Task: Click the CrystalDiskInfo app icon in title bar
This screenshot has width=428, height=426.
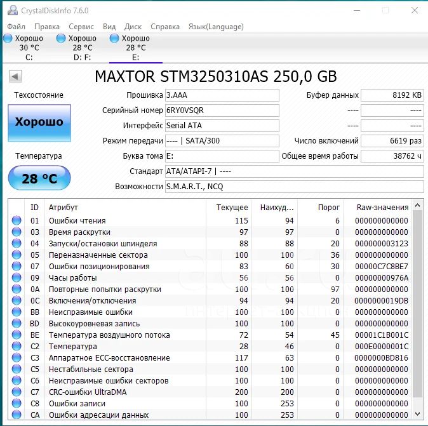Action: click(x=13, y=10)
